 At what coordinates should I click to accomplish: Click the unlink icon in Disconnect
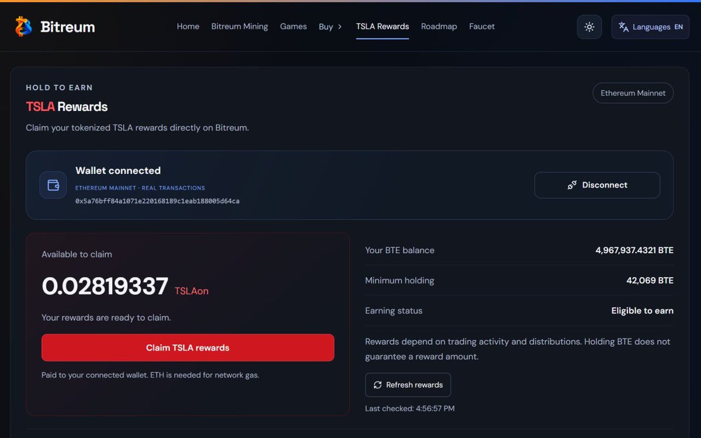572,185
